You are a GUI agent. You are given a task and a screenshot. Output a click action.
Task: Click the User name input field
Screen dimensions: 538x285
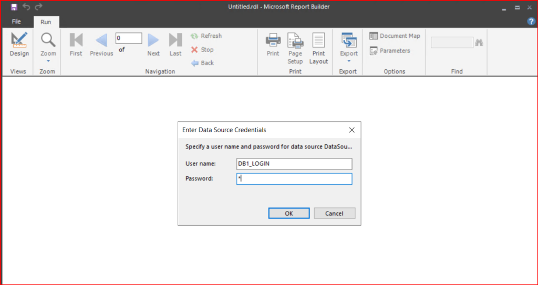pyautogui.click(x=294, y=164)
